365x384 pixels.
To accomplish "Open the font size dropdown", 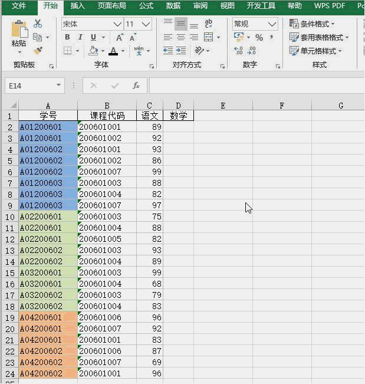I will tap(146, 24).
